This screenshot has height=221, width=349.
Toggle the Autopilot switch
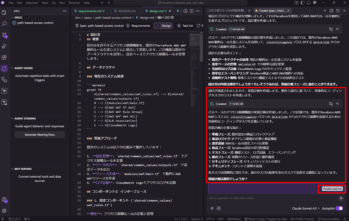tap(339, 208)
